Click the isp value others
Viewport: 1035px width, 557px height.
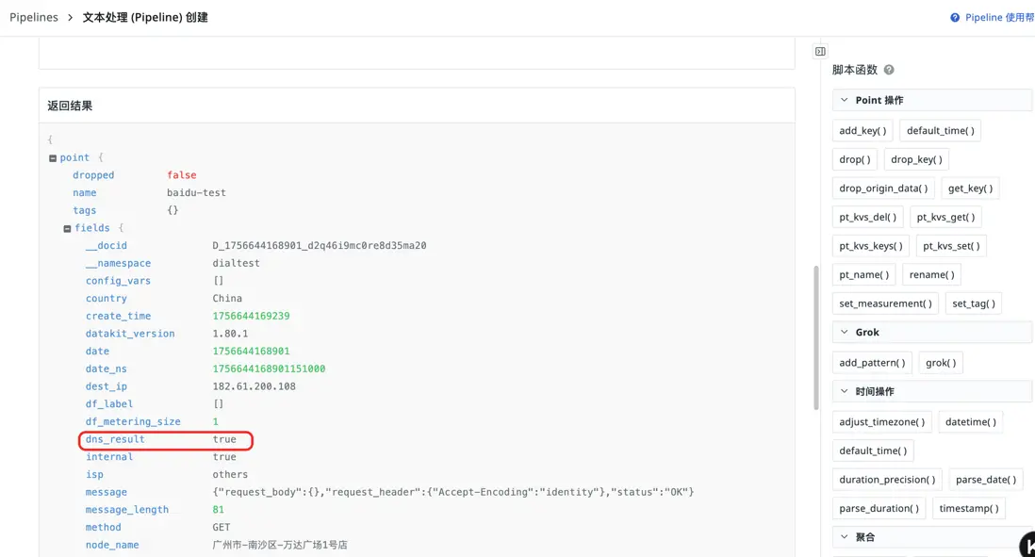(230, 474)
